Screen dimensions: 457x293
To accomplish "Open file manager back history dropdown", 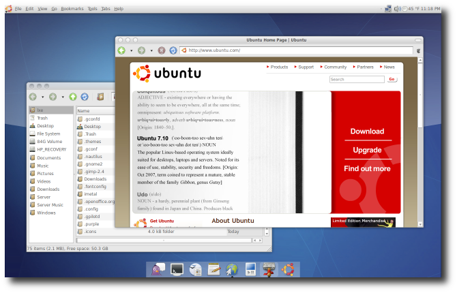I will 43,97.
